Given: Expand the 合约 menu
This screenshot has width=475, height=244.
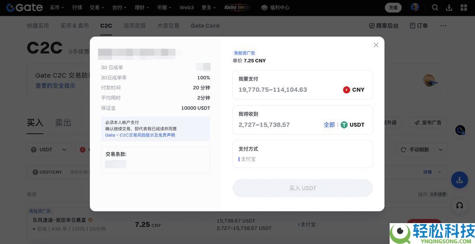Looking at the screenshot, I should pos(119,7).
